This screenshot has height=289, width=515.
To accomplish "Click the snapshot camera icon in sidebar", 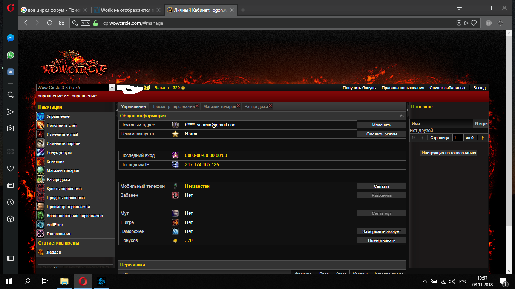I will point(11,128).
